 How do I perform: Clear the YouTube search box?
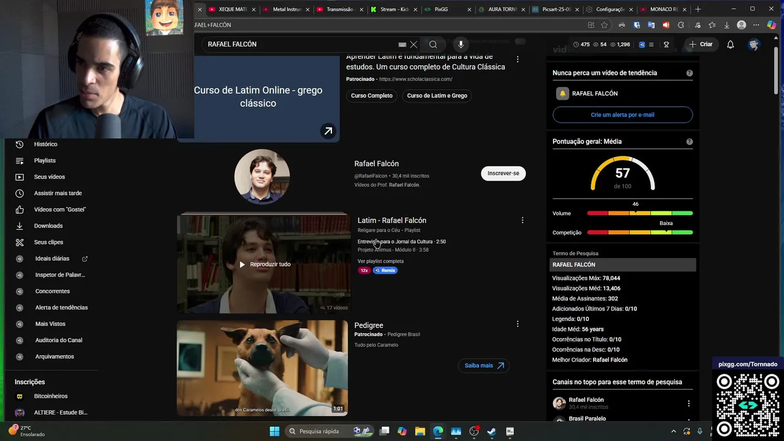[x=413, y=45]
